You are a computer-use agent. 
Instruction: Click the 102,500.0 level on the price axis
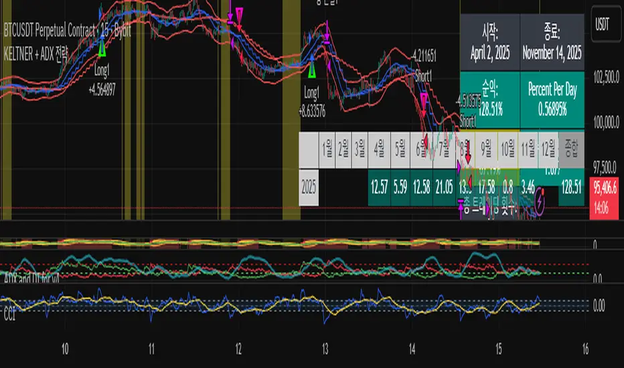607,79
